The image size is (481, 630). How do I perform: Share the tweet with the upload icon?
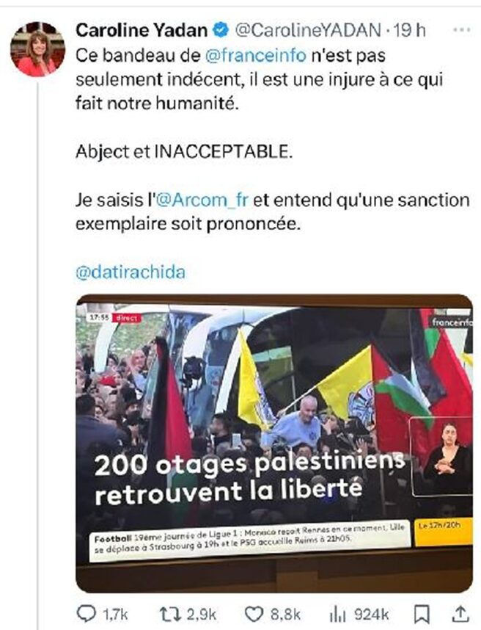(460, 614)
